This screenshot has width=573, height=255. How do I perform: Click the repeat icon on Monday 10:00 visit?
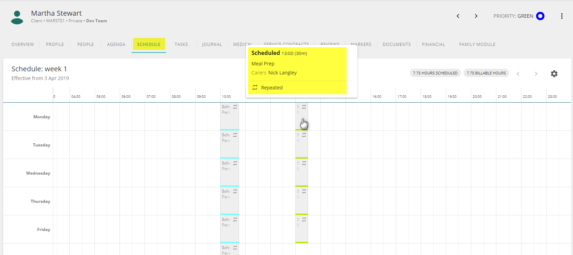click(235, 107)
